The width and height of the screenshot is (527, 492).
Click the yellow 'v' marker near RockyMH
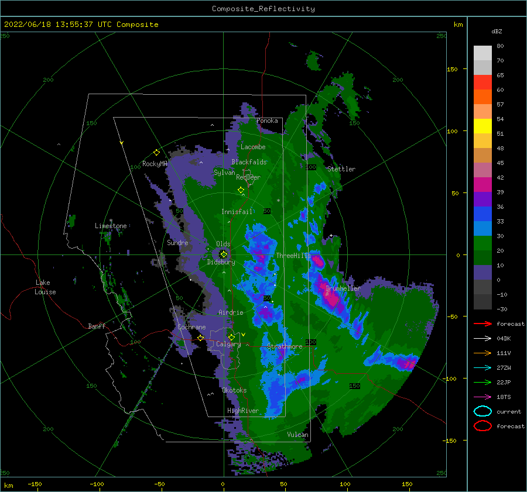coord(122,143)
